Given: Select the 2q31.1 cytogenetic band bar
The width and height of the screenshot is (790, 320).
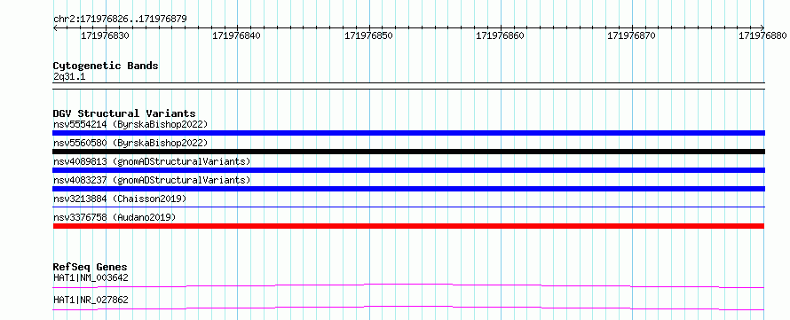Looking at the screenshot, I should point(408,85).
